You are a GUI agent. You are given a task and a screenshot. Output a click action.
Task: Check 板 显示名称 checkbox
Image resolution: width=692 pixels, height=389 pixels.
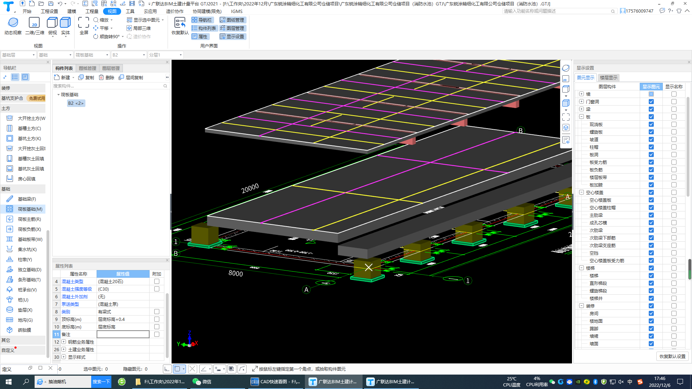tap(674, 117)
